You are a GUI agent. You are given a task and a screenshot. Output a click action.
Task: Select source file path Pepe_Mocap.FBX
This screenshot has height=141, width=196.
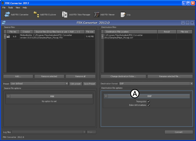tap(59, 36)
